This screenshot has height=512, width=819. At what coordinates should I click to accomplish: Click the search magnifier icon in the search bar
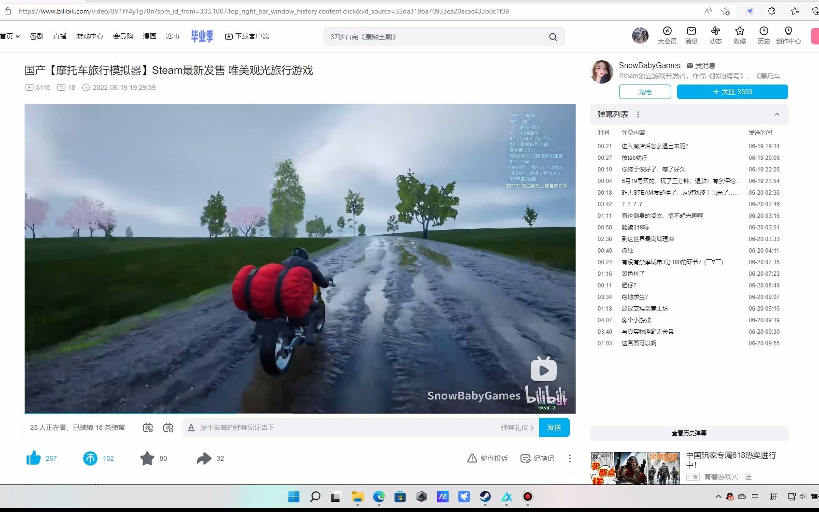pos(553,37)
